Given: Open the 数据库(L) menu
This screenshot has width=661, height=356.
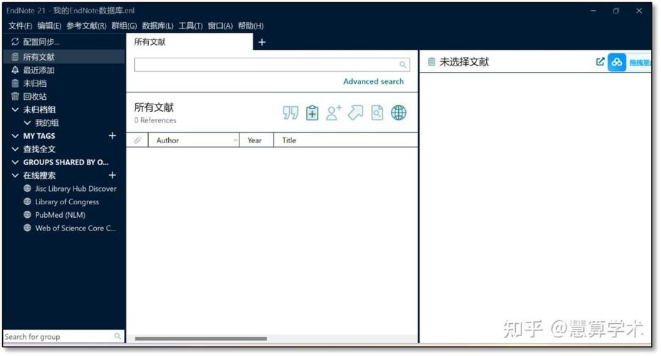Looking at the screenshot, I should [157, 26].
